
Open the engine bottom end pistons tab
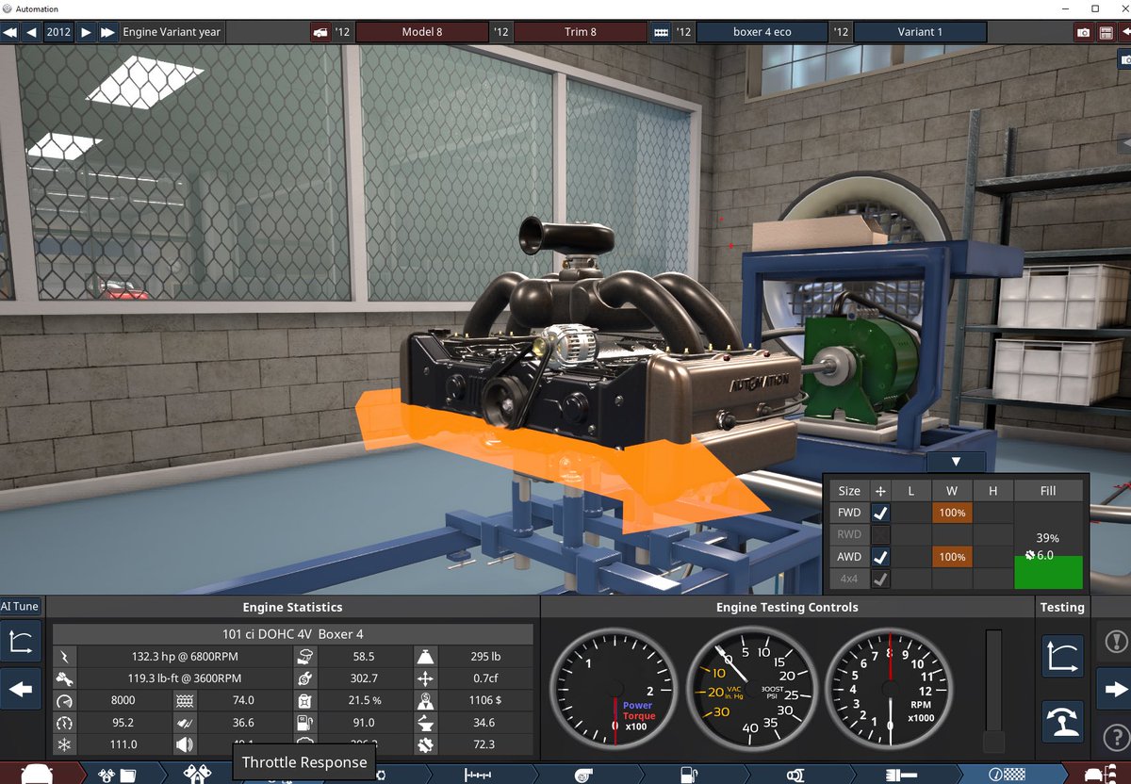[196, 774]
